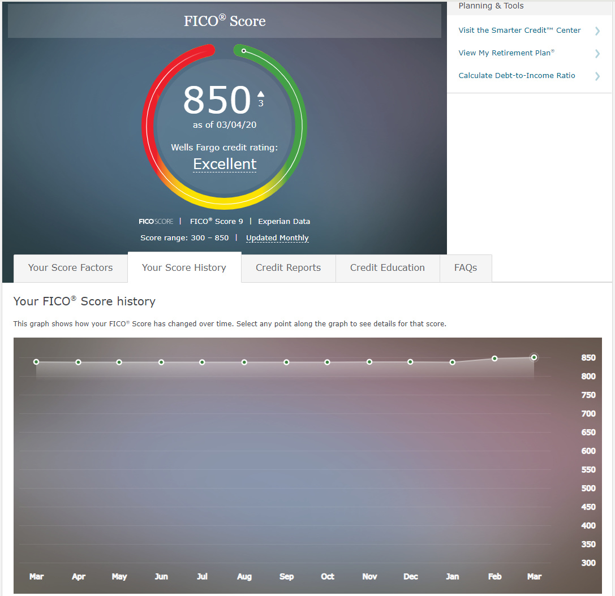This screenshot has height=596, width=615.
Task: Select the Jul point on score graph
Action: [202, 362]
